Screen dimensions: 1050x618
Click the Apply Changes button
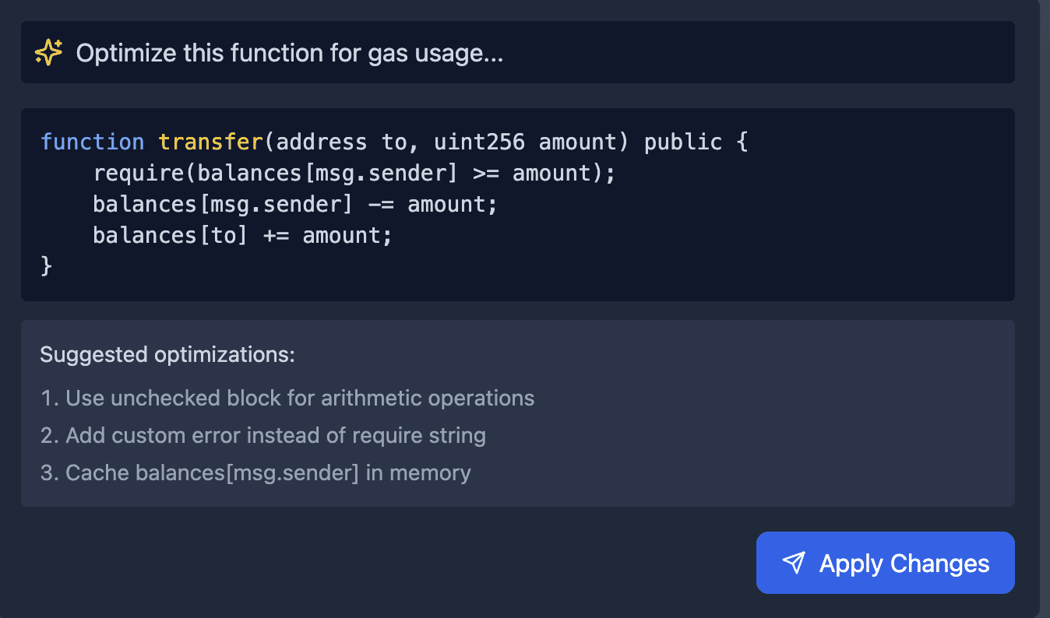pyautogui.click(x=885, y=563)
